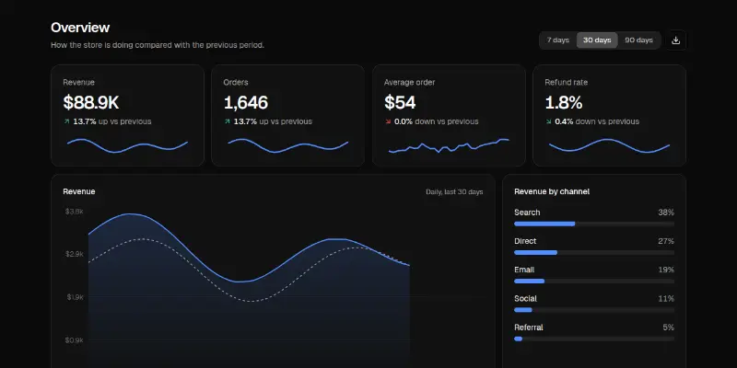Image resolution: width=737 pixels, height=368 pixels.
Task: Switch period to 7 days
Action: [x=558, y=40]
